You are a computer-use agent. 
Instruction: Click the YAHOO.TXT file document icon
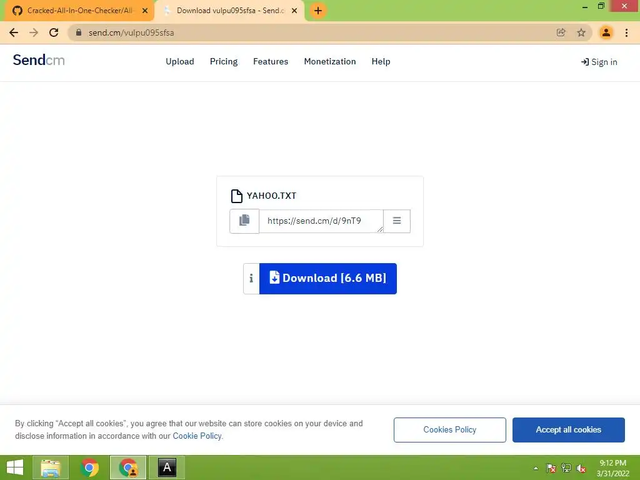(x=237, y=196)
